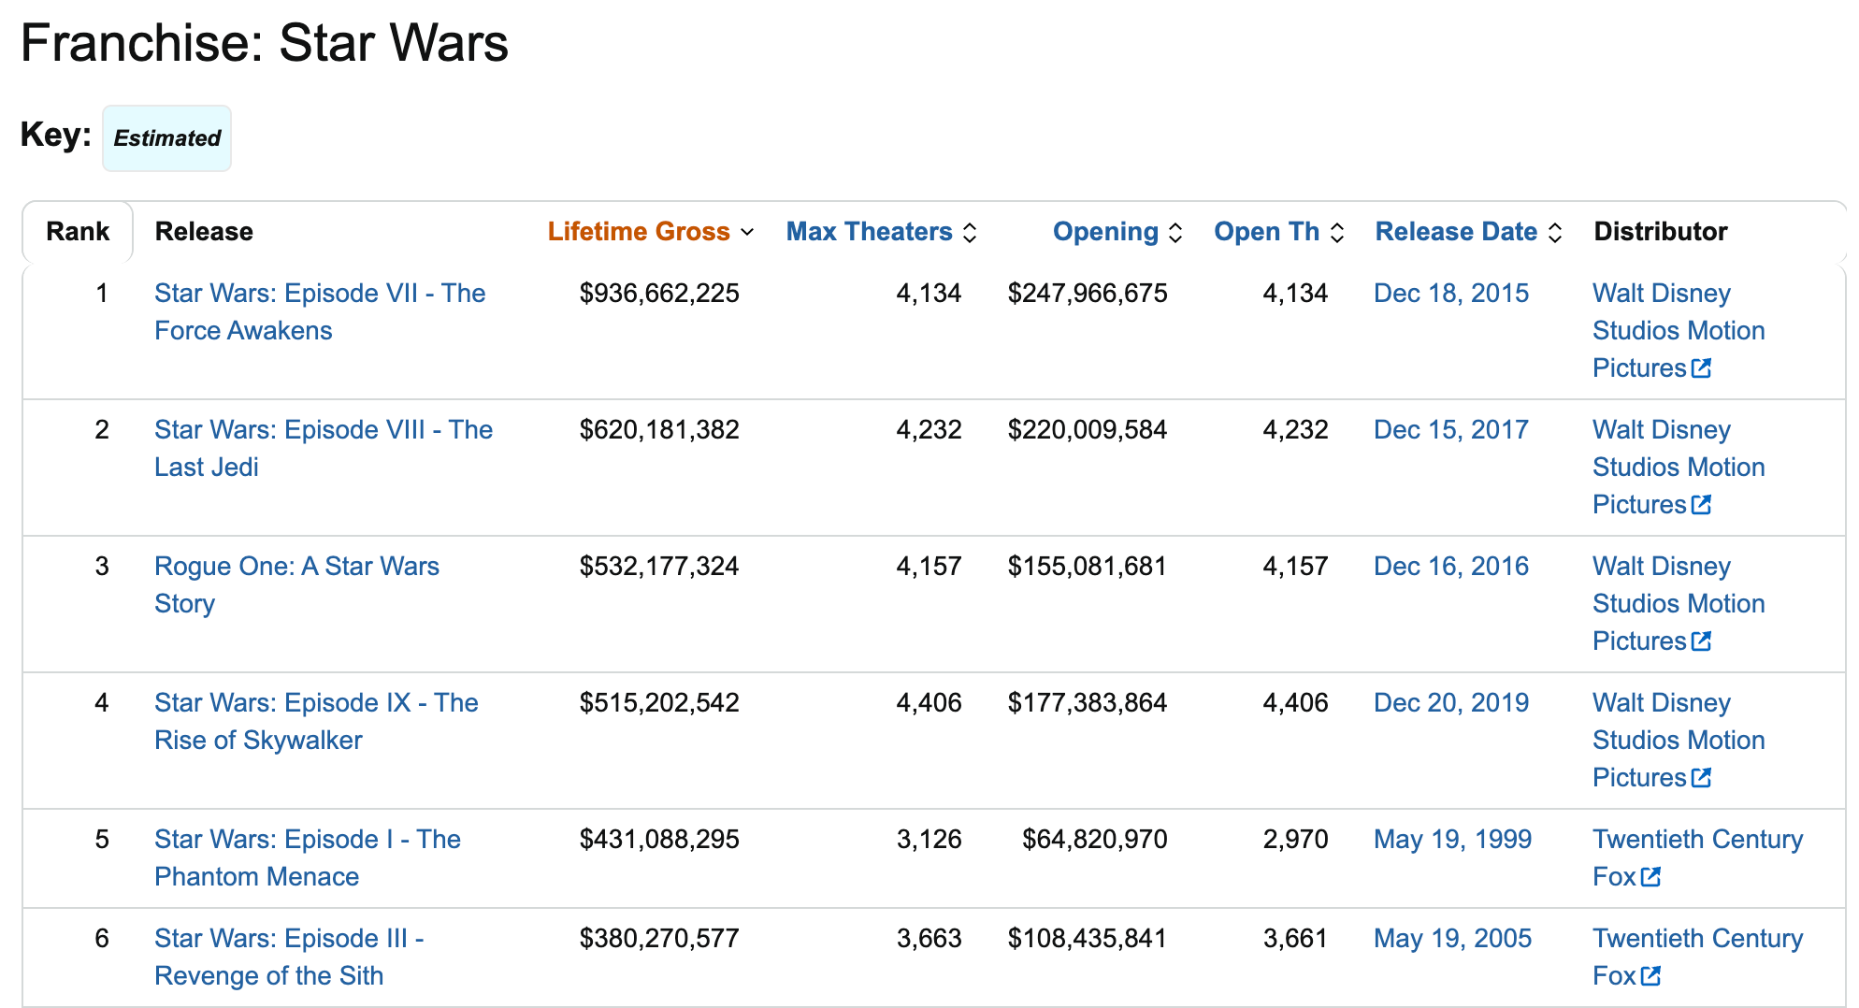Image resolution: width=1859 pixels, height=1008 pixels.
Task: Open Star Wars: Episode VII - The Force Awakens
Action: tap(320, 312)
